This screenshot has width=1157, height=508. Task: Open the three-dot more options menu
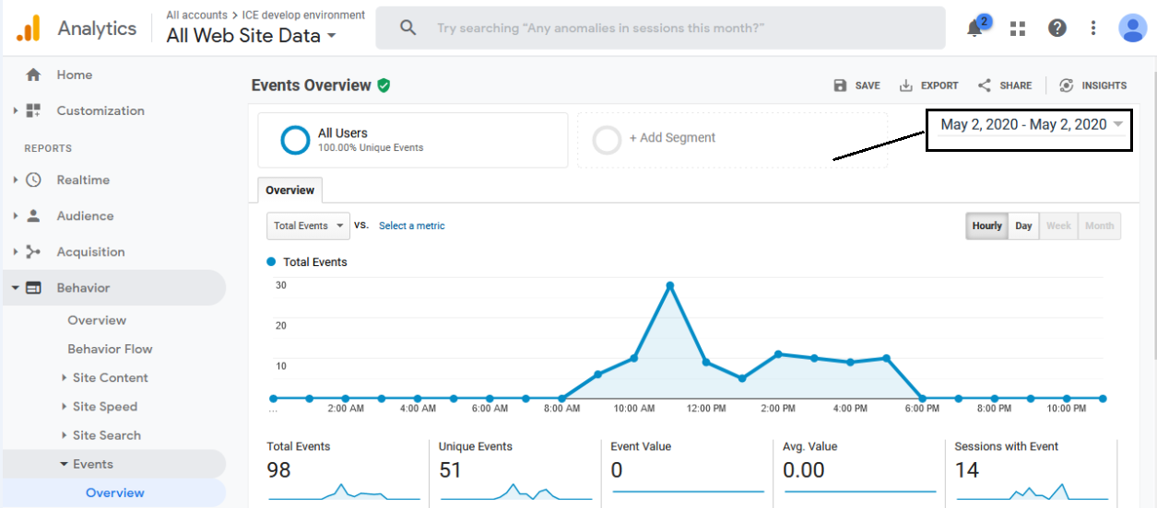pyautogui.click(x=1093, y=29)
